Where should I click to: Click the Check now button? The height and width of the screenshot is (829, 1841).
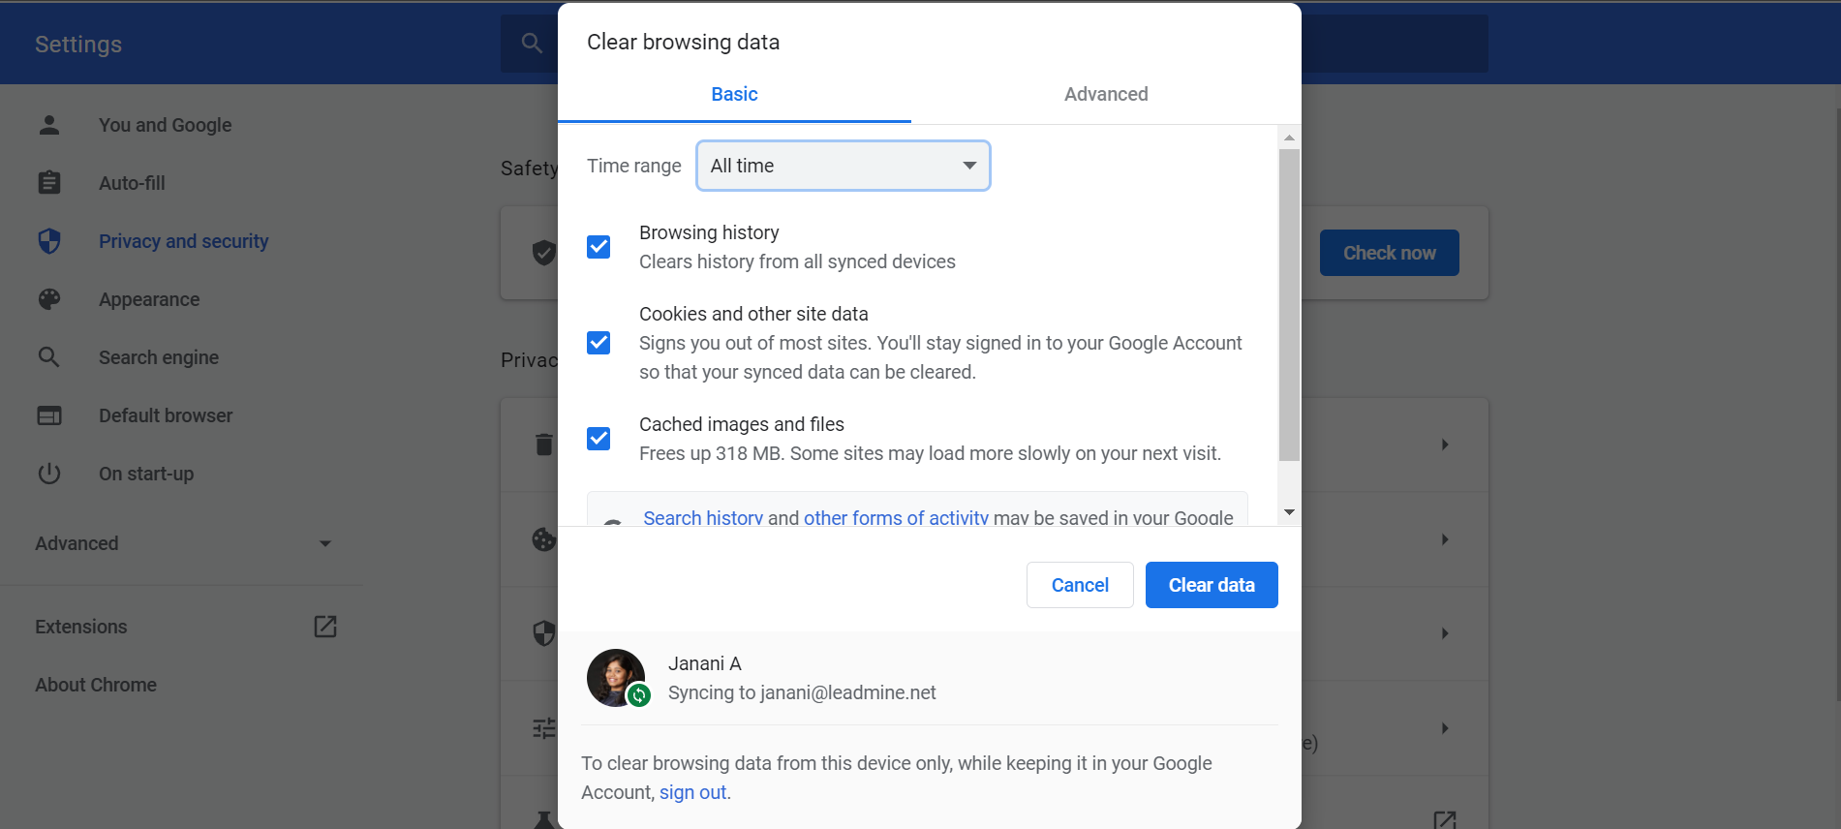(x=1389, y=253)
